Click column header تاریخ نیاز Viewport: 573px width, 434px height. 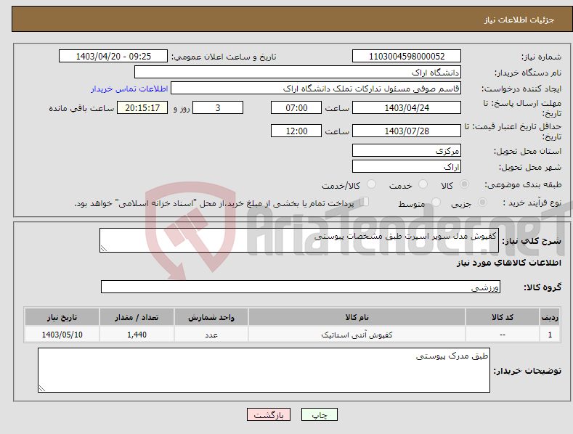pyautogui.click(x=62, y=317)
